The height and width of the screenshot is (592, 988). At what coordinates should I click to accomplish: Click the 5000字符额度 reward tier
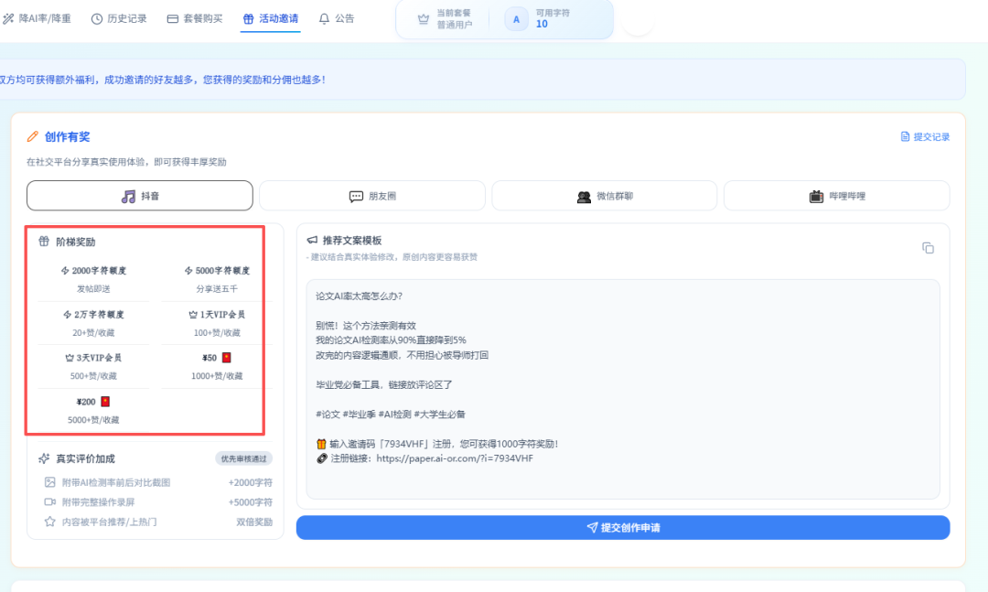coord(217,279)
